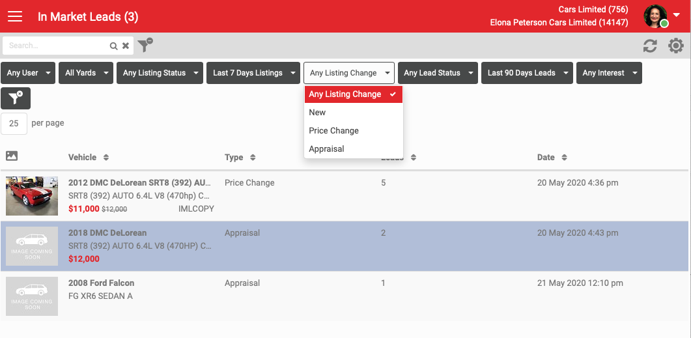Screen dimensions: 691x338
Task: Open Last 90 Days Leads dropdown
Action: (x=527, y=73)
